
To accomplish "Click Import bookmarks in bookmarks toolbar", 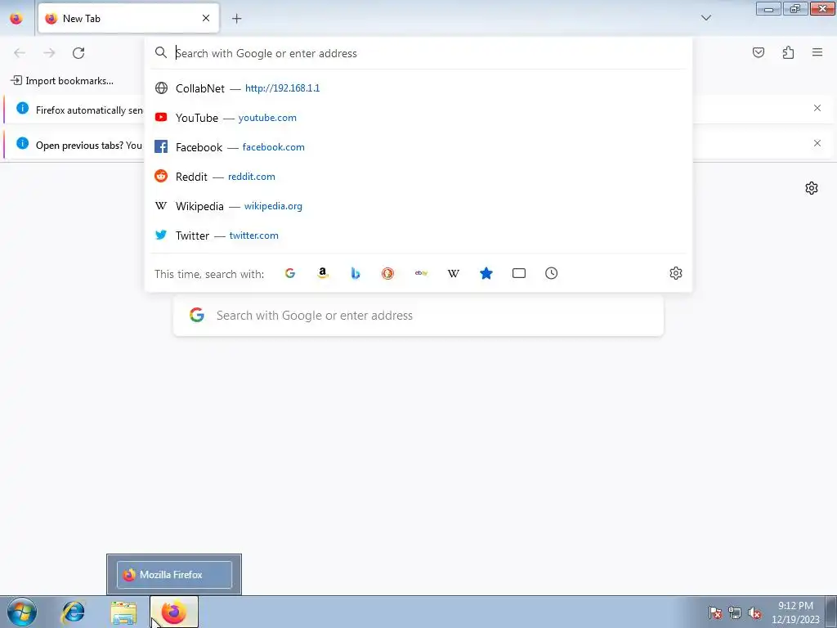I will click(x=62, y=81).
